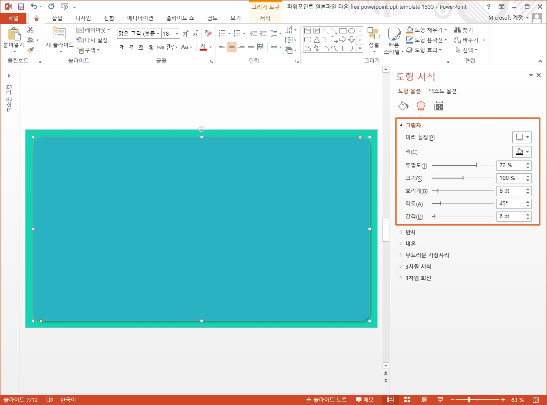
Task: Toggle text Shadow S button
Action: tap(150, 47)
